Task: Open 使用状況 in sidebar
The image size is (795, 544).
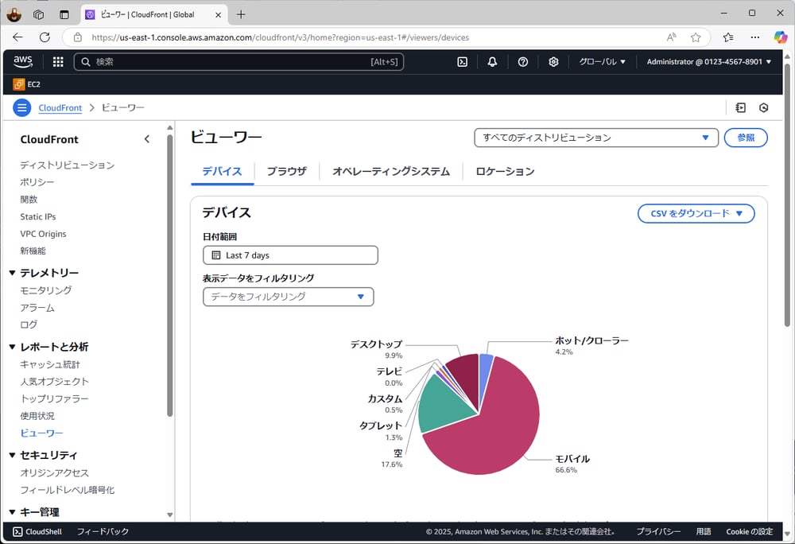Action: pyautogui.click(x=37, y=416)
